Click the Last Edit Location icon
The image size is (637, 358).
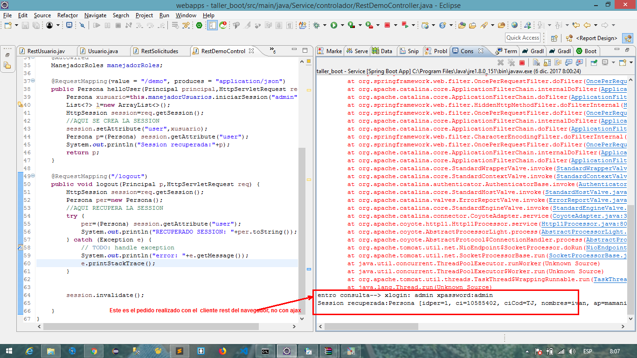pos(576,25)
